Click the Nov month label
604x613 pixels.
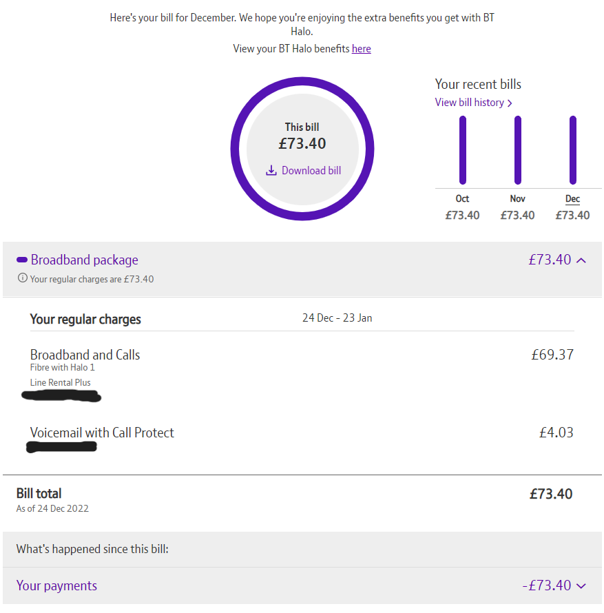(518, 198)
